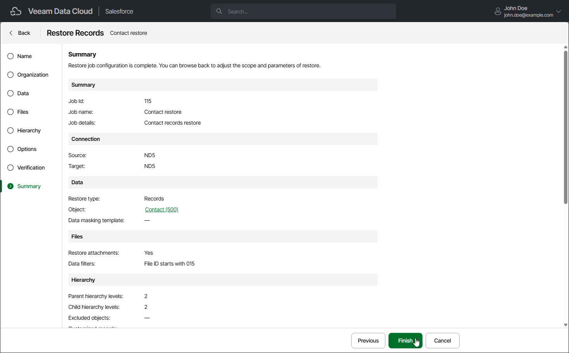Click the Back label text
569x353 pixels.
(x=24, y=33)
